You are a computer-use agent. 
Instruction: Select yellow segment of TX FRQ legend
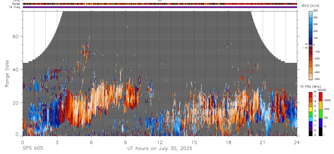(x=311, y=109)
